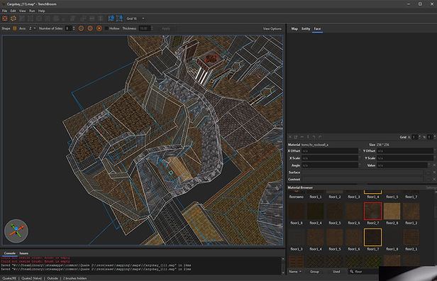Click the Apply button

(x=166, y=28)
